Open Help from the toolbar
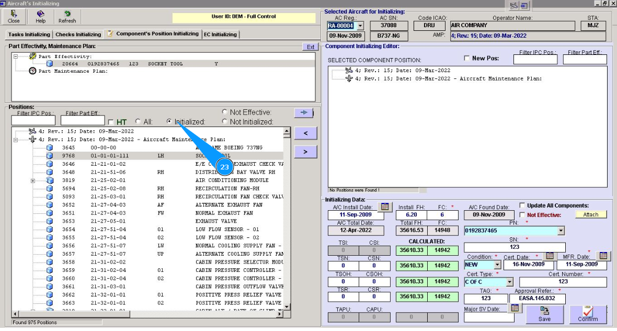Image resolution: width=617 pixels, height=331 pixels. coord(40,16)
